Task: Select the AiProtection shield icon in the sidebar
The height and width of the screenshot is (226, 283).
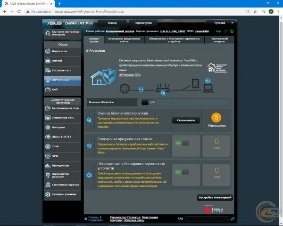Action: click(x=48, y=80)
